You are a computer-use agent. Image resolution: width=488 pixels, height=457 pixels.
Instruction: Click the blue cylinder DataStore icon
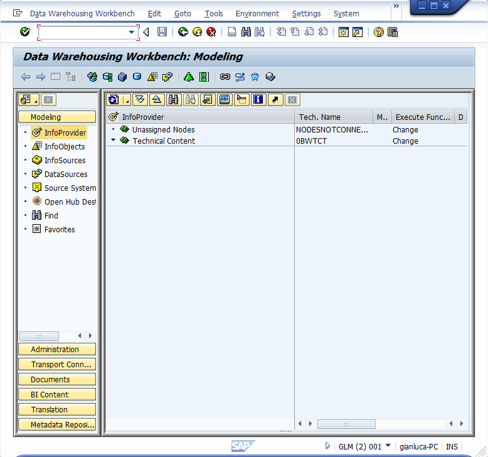(x=137, y=77)
